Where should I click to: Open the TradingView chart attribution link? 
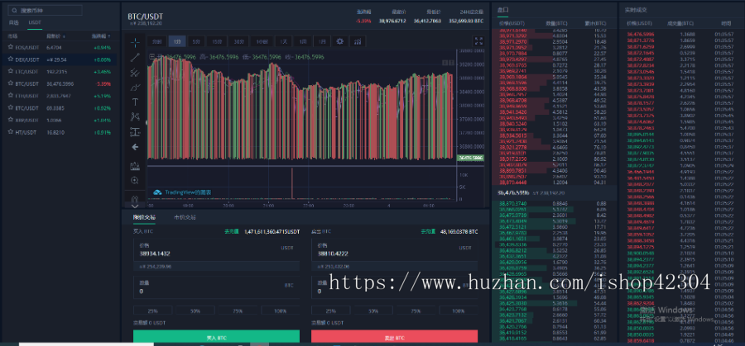coord(182,192)
